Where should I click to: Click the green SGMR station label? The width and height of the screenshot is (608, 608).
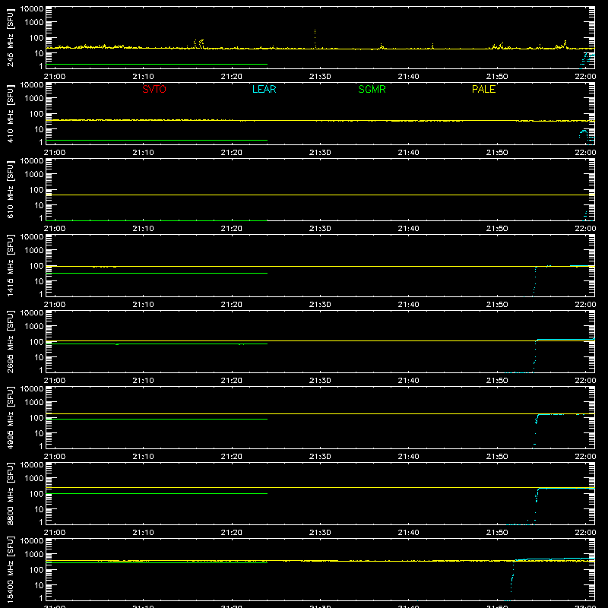tap(372, 89)
